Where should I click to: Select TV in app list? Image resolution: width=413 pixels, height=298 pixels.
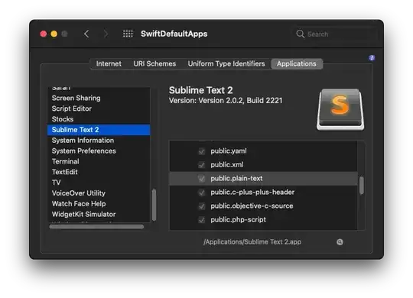tap(99, 183)
